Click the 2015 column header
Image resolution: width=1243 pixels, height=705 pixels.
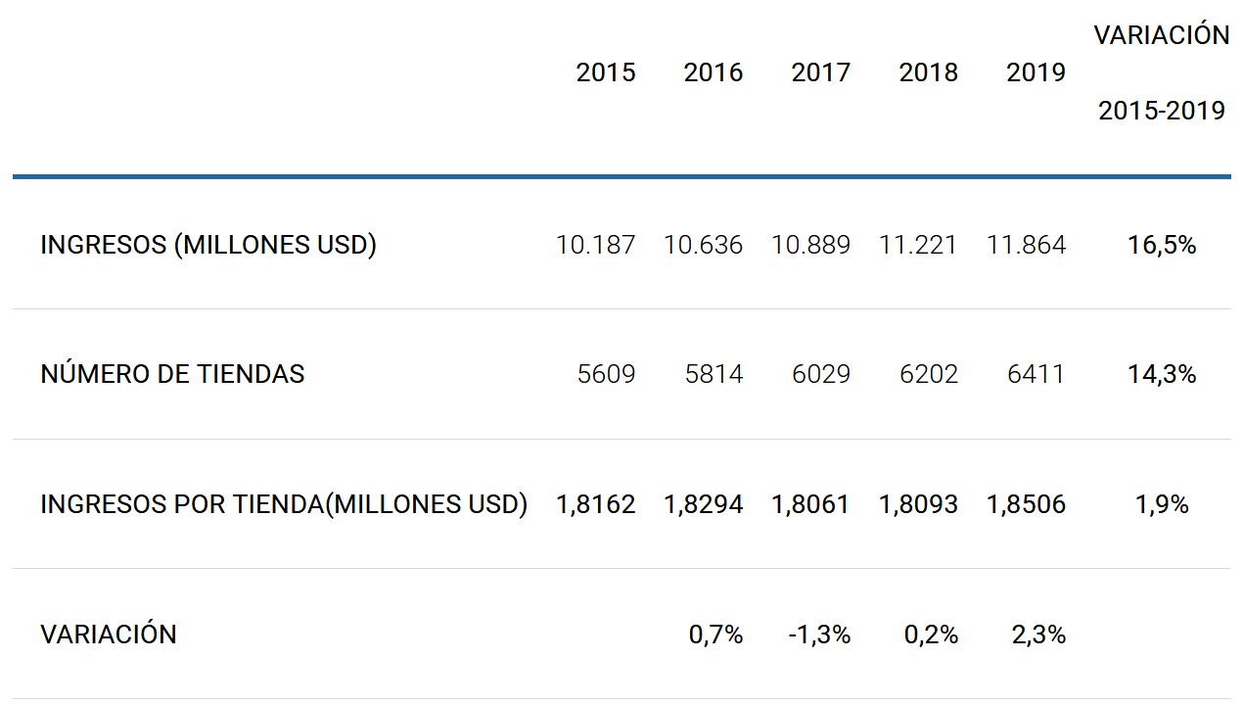coord(605,72)
